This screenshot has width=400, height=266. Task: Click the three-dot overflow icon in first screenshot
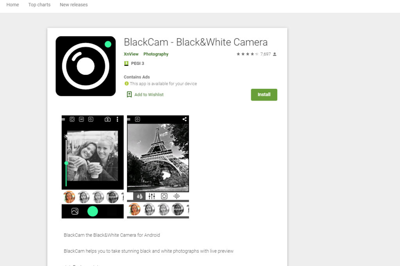(x=117, y=119)
